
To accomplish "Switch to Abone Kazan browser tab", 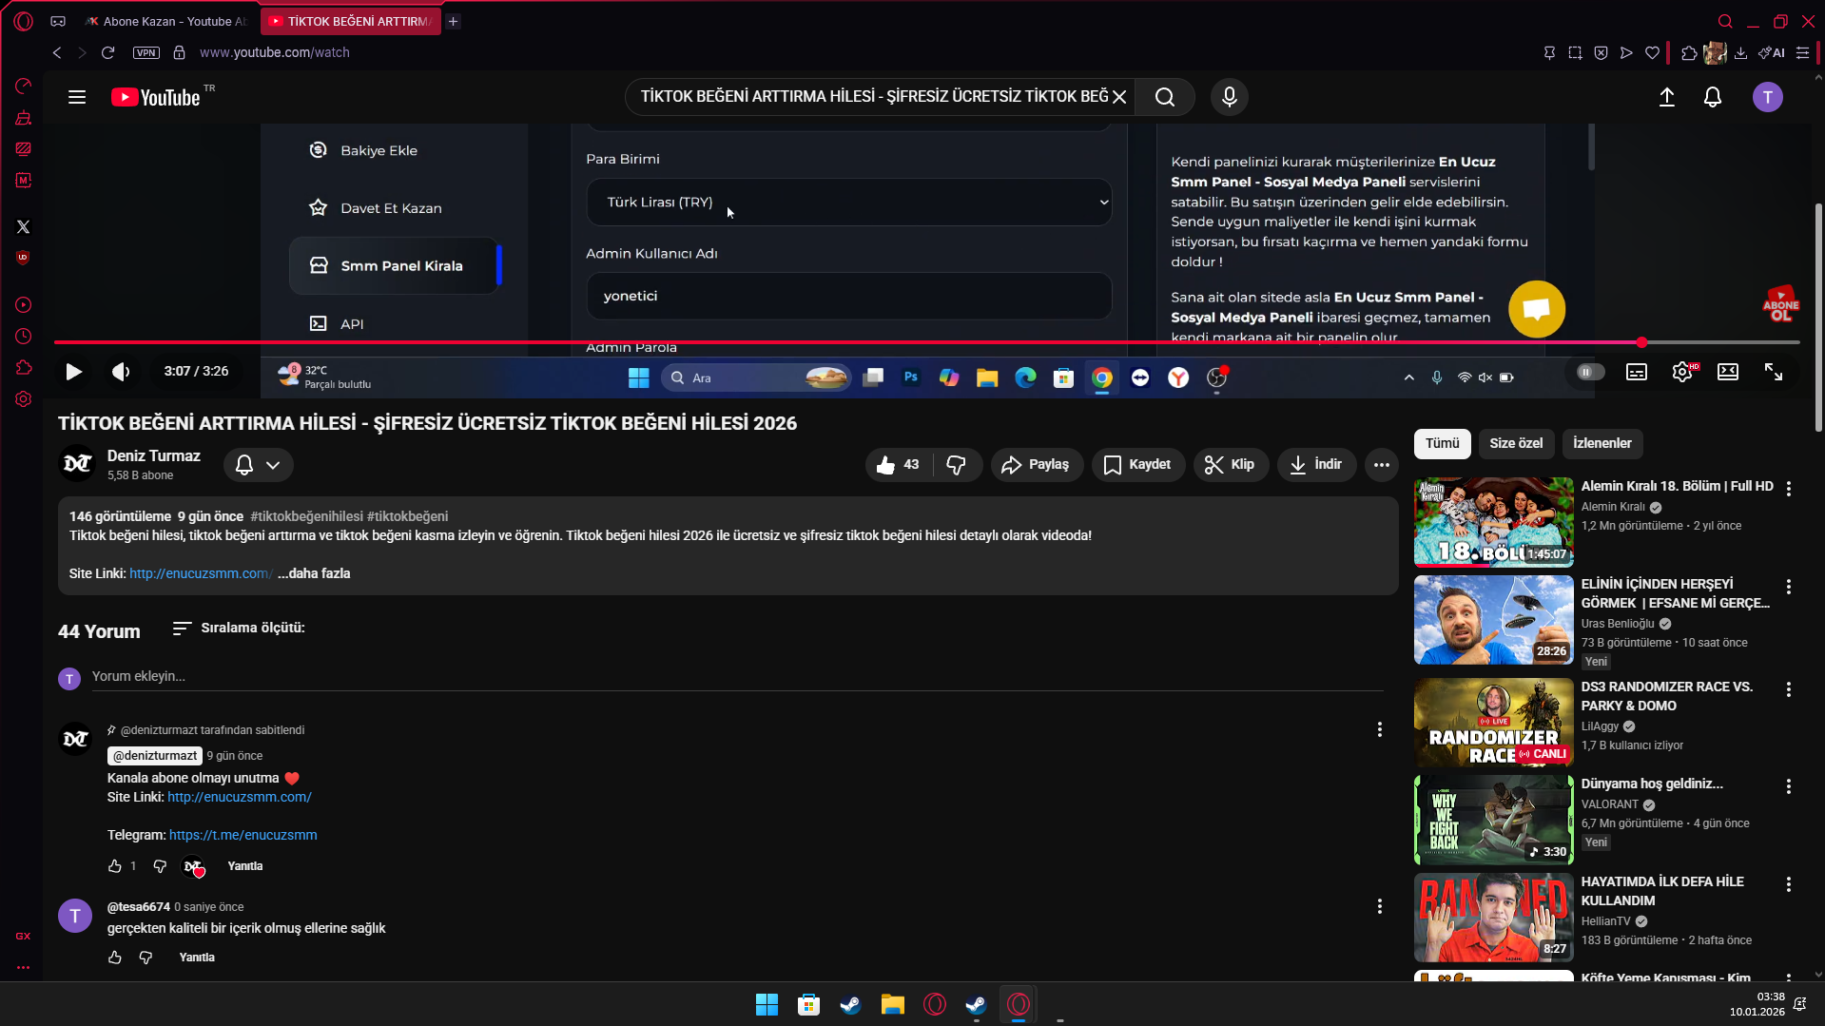I will tap(165, 21).
